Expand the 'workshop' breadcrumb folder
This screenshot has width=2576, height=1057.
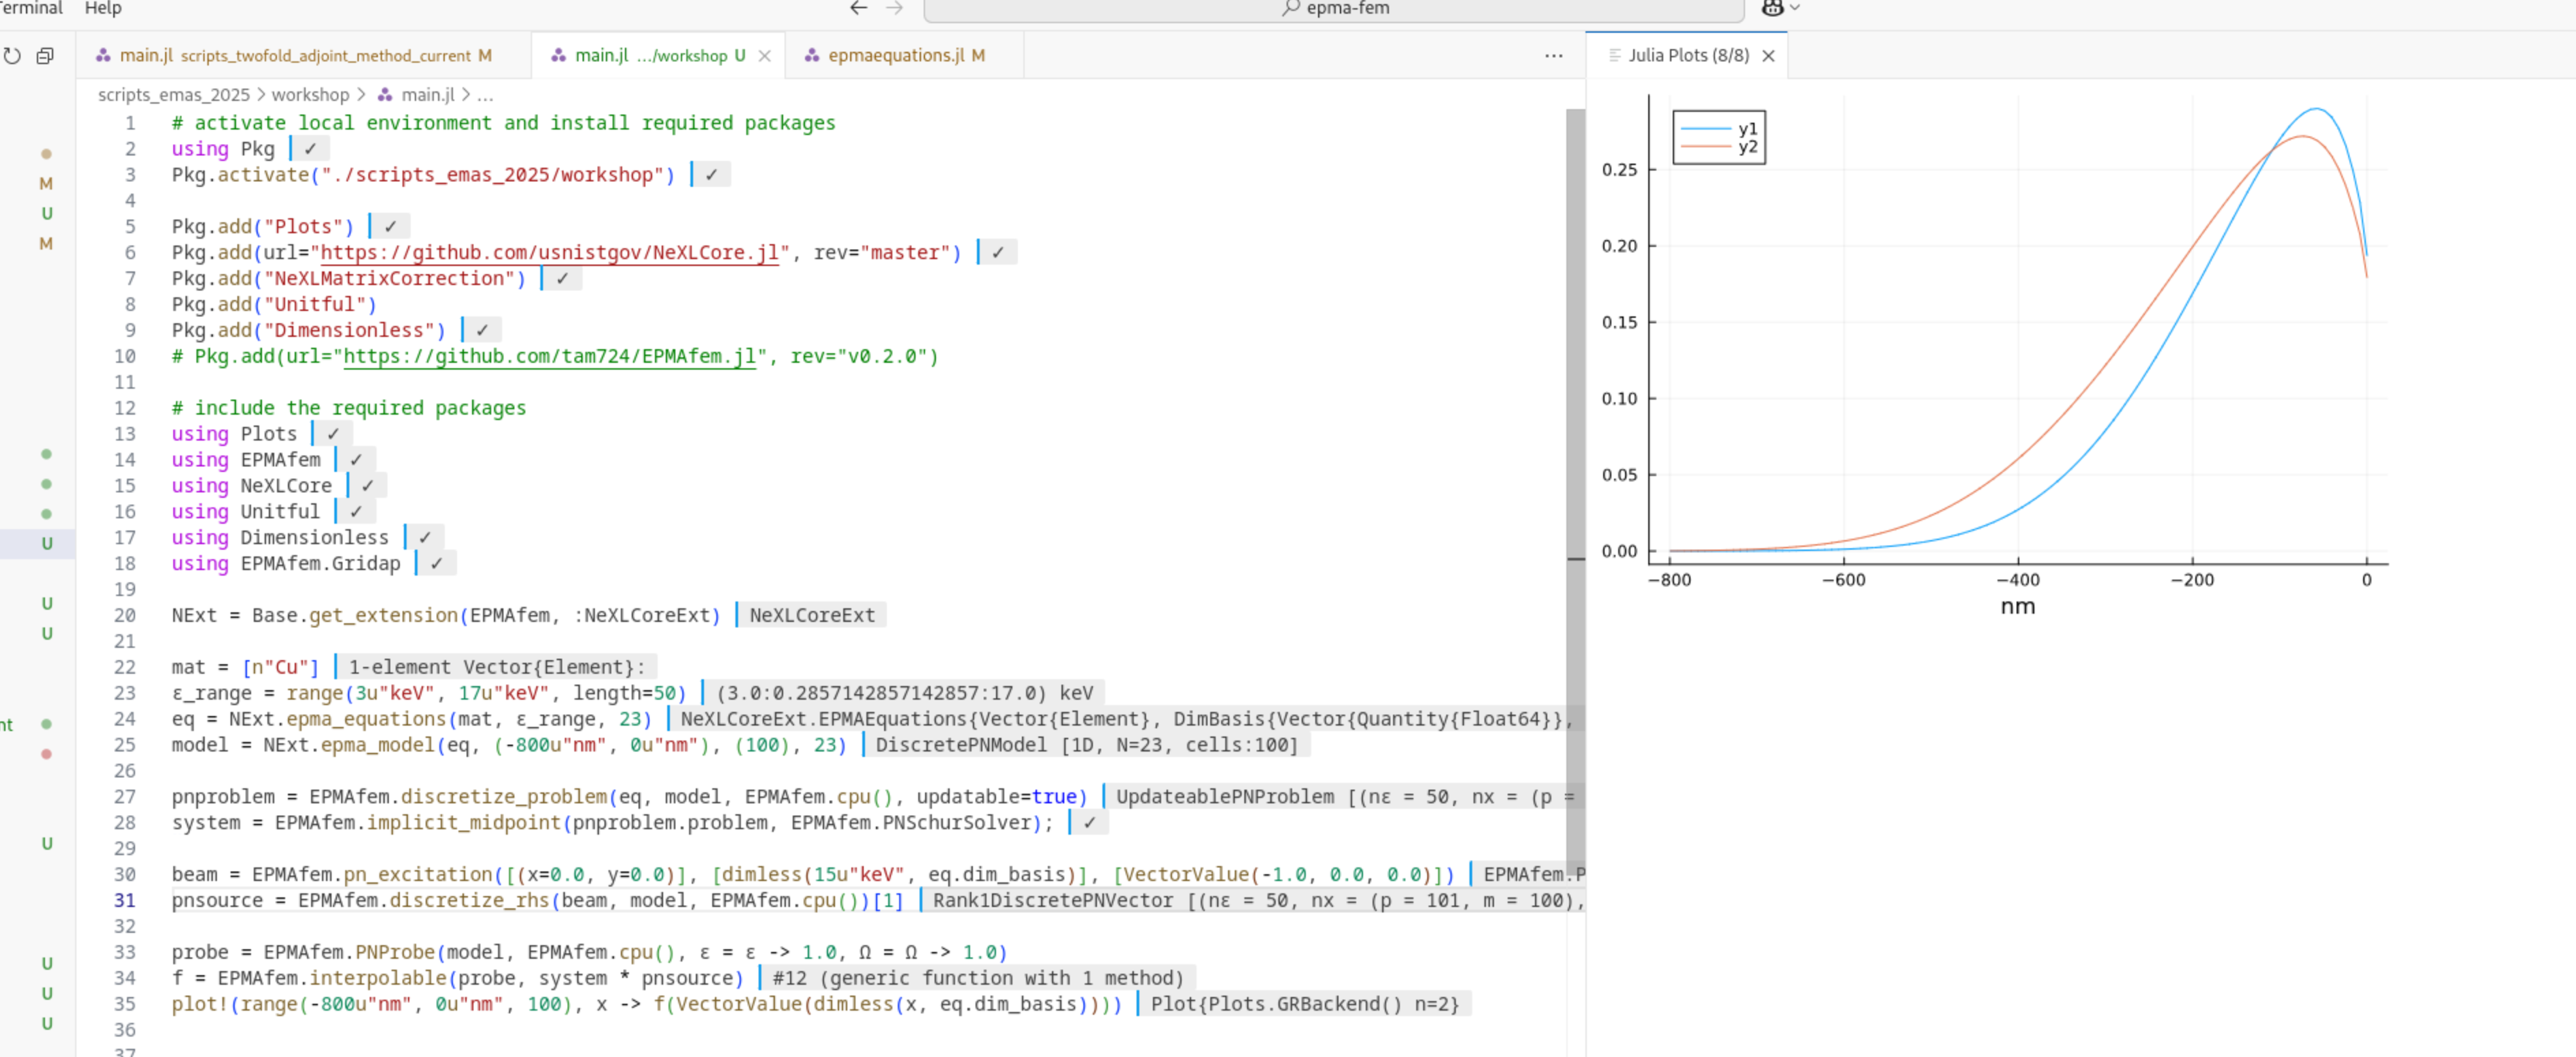[x=310, y=95]
